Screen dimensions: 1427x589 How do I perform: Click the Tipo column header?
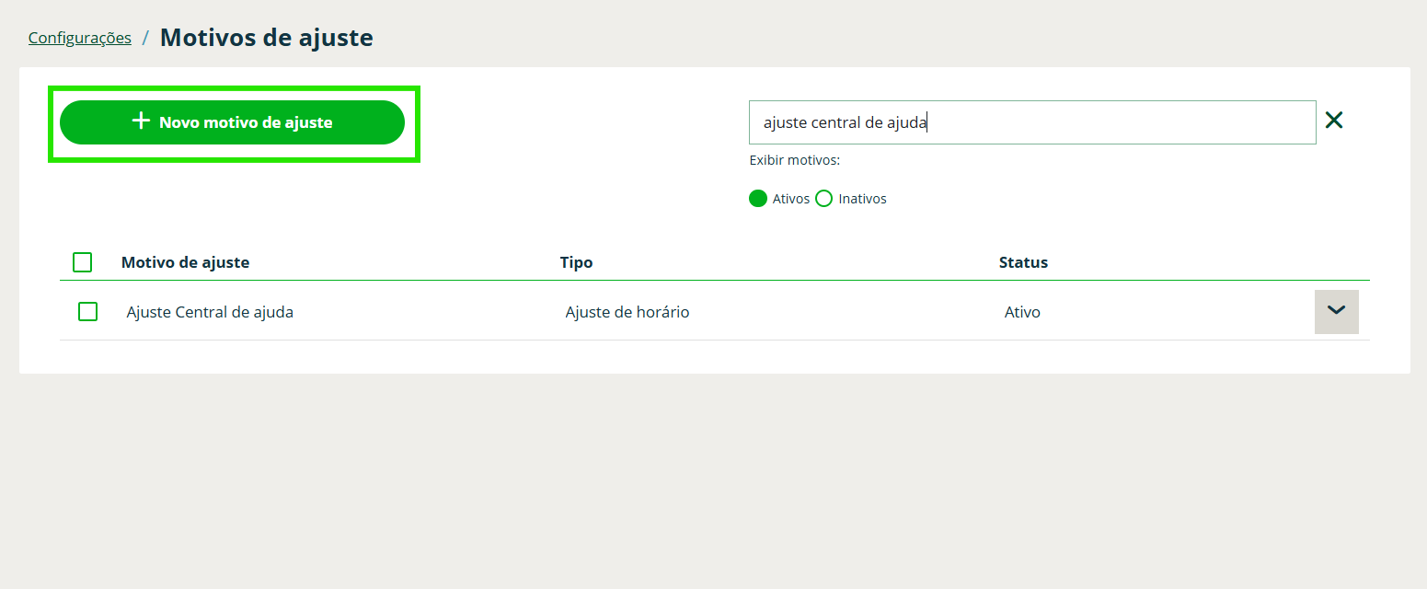(576, 262)
